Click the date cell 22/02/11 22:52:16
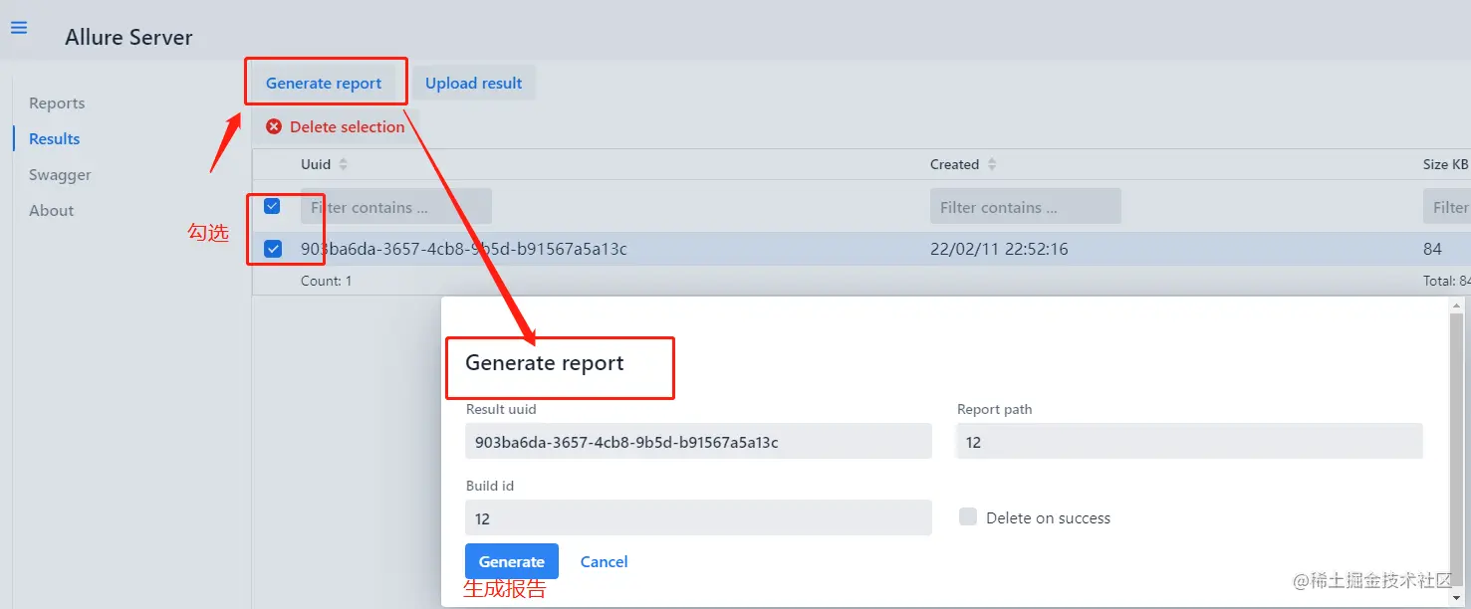The height and width of the screenshot is (609, 1471). (999, 249)
